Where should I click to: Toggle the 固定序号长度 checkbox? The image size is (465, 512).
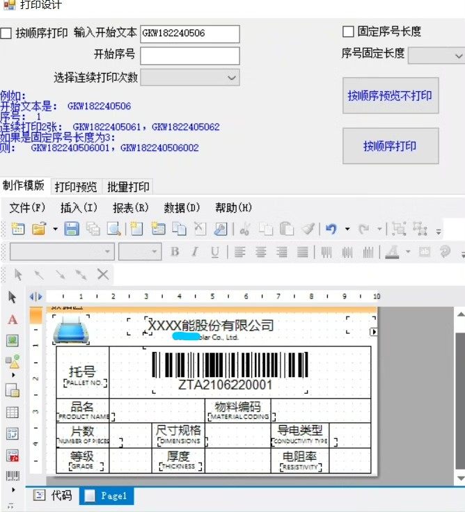348,32
